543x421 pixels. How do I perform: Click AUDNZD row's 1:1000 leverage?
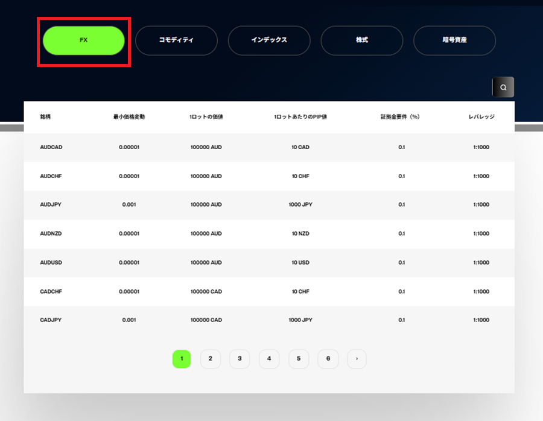click(x=481, y=234)
